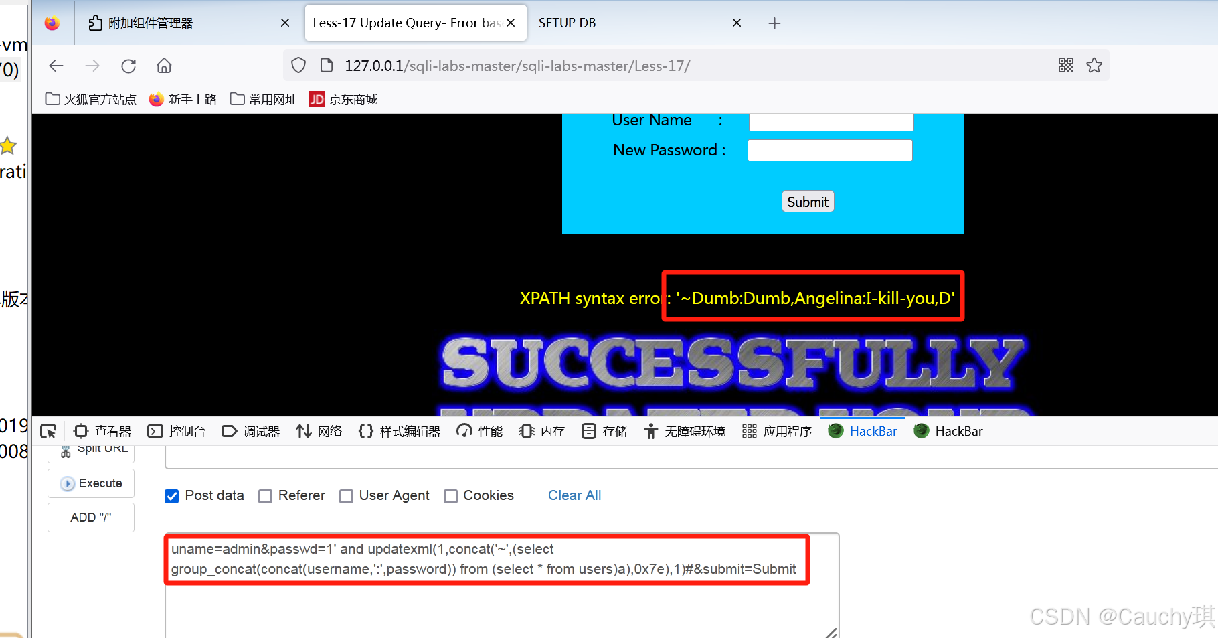Click the New Password input field
Viewport: 1218px width, 638px height.
(x=829, y=150)
